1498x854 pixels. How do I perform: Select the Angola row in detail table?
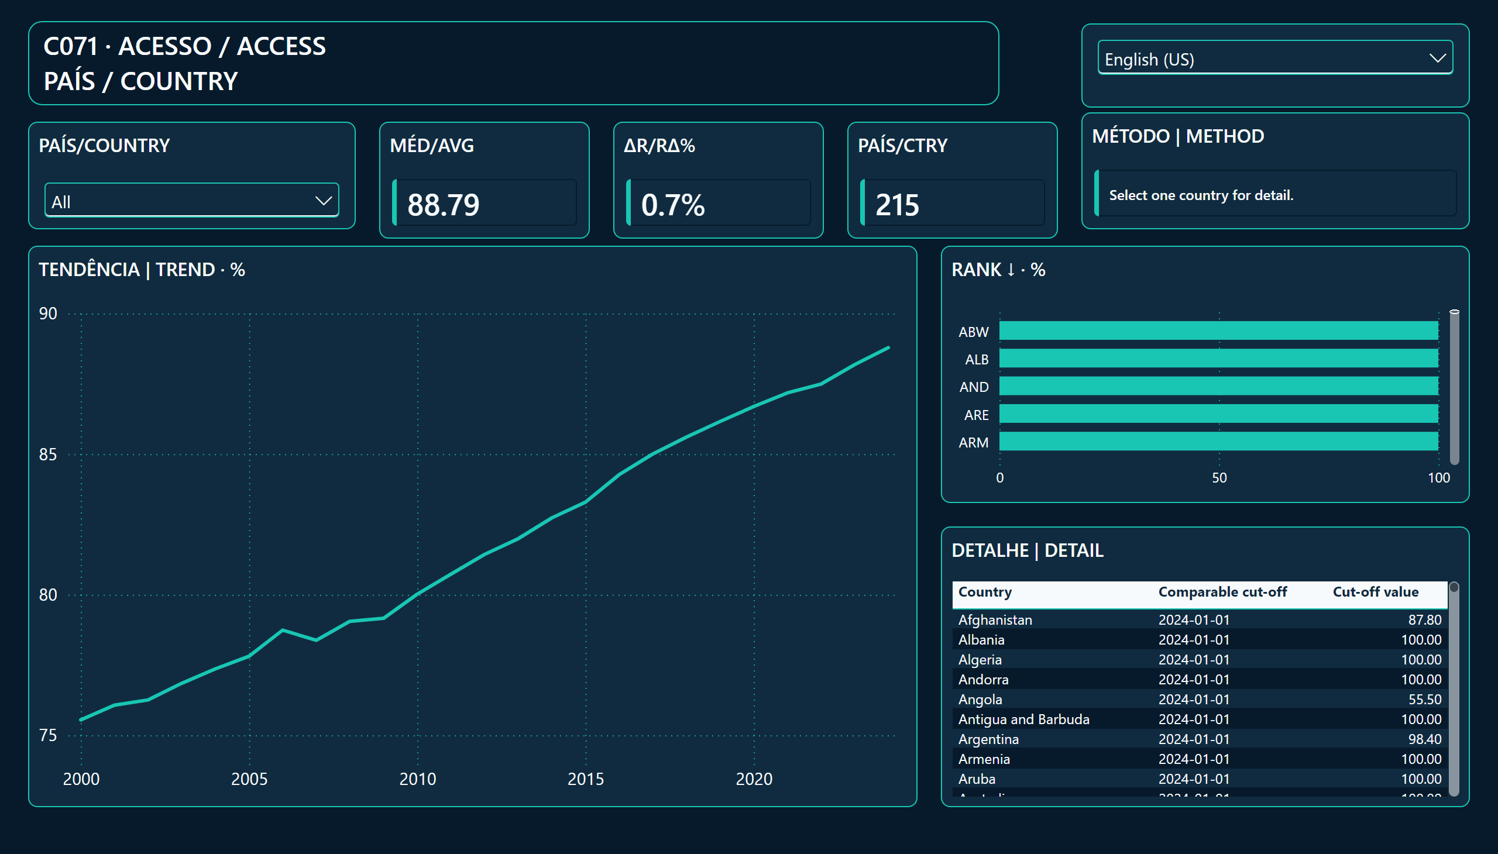[x=1200, y=699]
